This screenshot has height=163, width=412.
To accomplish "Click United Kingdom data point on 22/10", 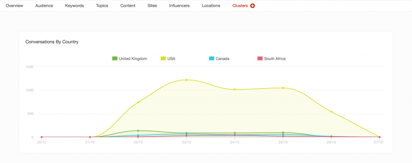I will tap(138, 131).
